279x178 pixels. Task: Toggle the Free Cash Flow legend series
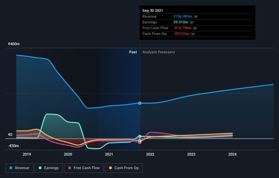click(84, 168)
